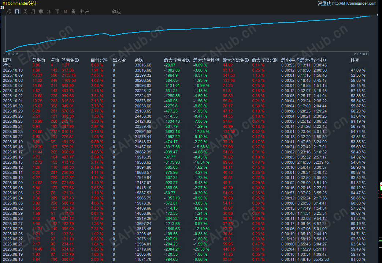
Task: Select the 2025.10.08 date row
Action: tap(185, 80)
